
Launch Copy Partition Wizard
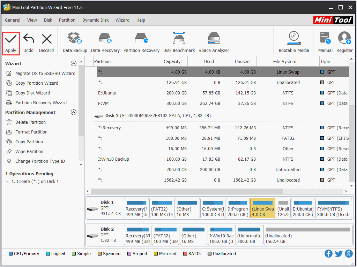[32, 83]
